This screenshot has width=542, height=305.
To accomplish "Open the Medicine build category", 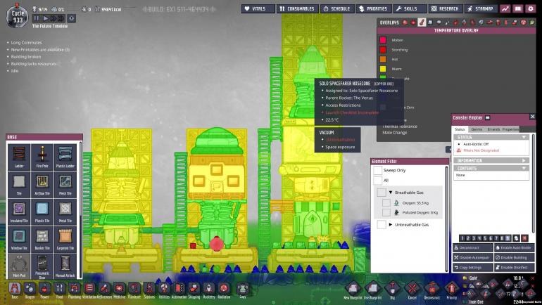I will pyautogui.click(x=119, y=290).
